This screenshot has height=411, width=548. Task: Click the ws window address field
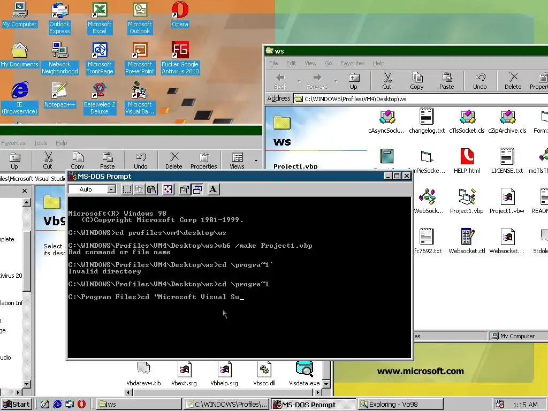pos(421,99)
